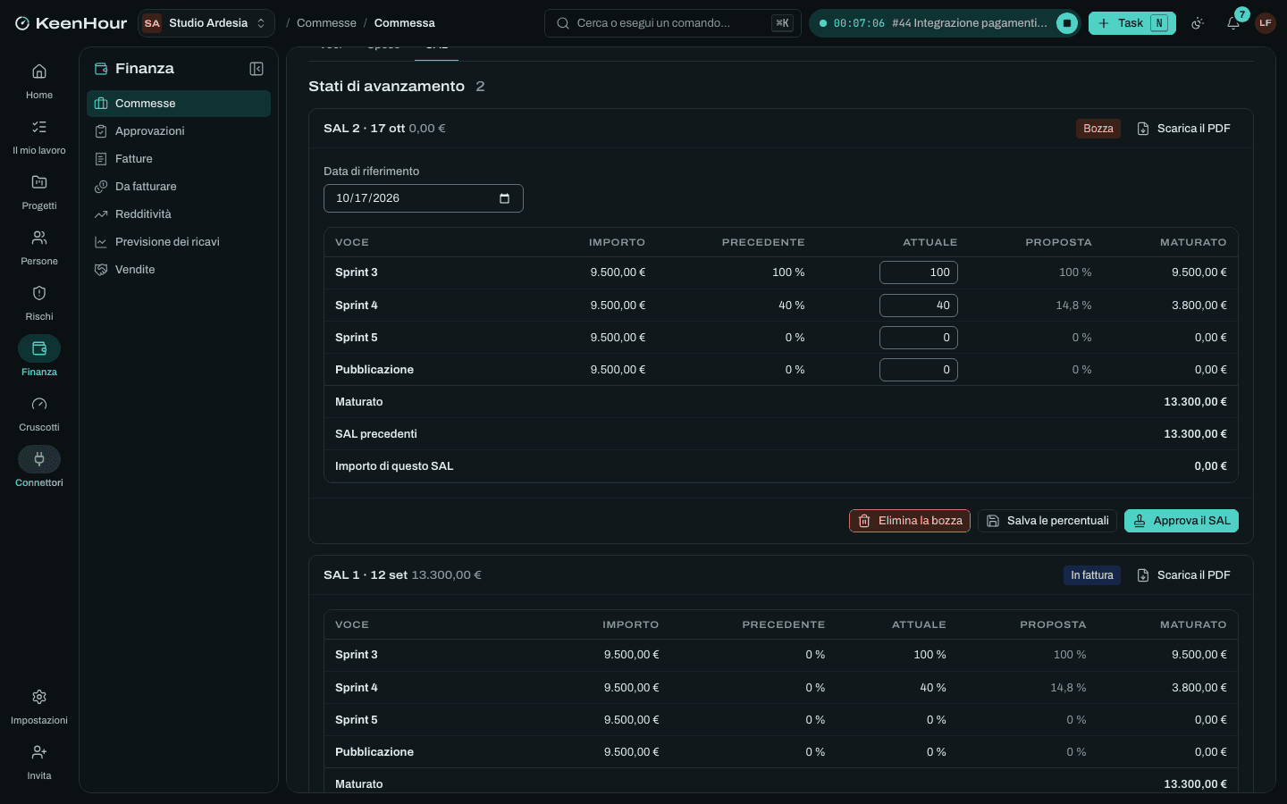Image resolution: width=1287 pixels, height=804 pixels.
Task: Open Impostazioni settings
Action: (39, 707)
